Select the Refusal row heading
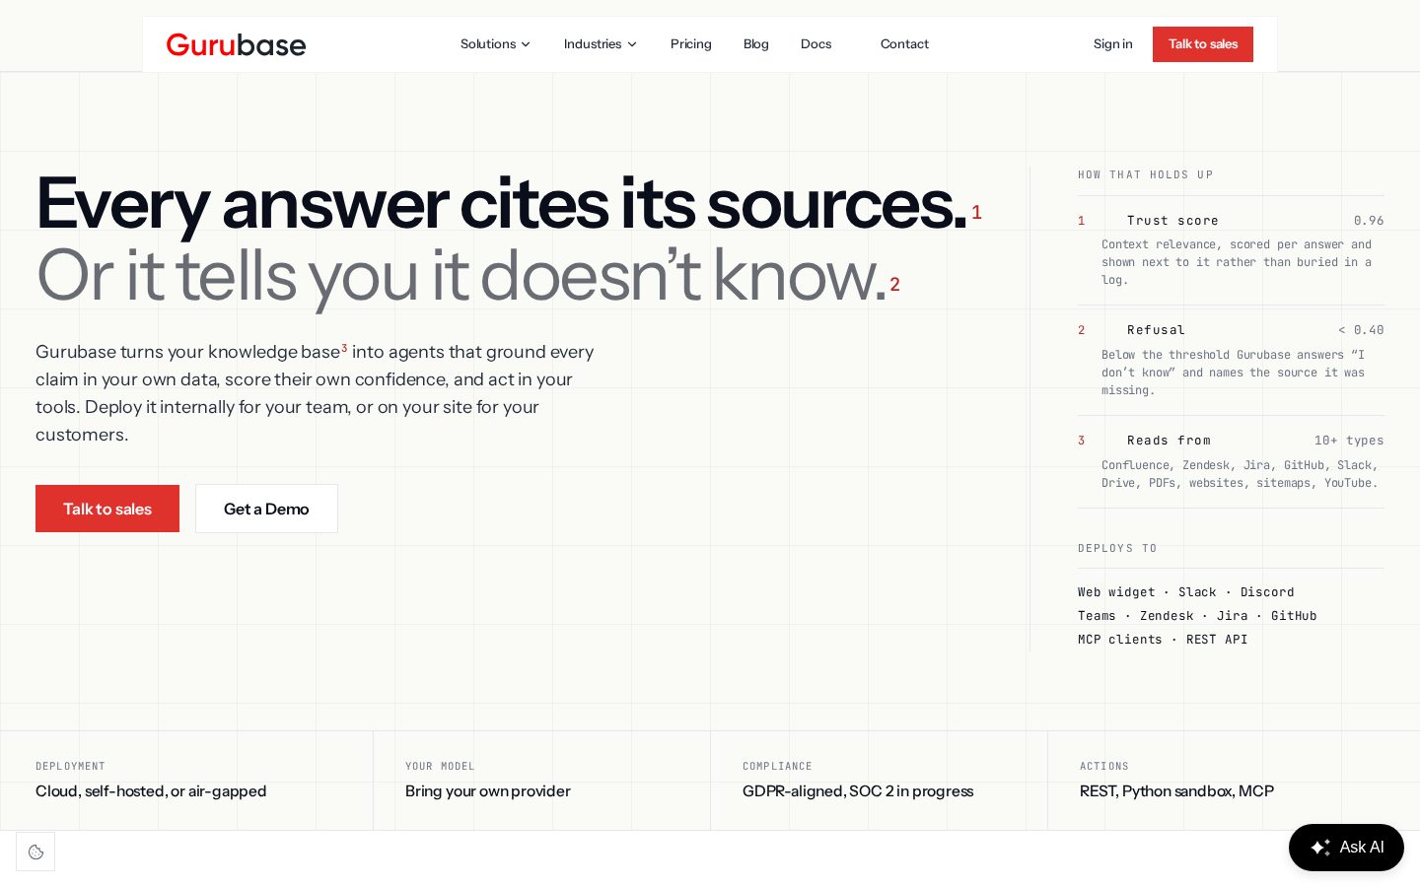Screen dimensions: 1420x887 1156,330
